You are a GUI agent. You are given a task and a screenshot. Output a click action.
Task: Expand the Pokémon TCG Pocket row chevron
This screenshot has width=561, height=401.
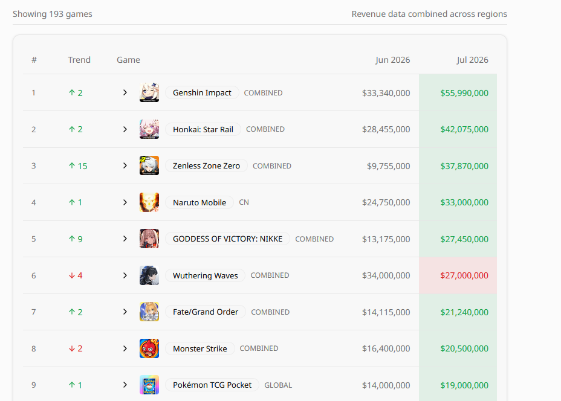point(125,385)
